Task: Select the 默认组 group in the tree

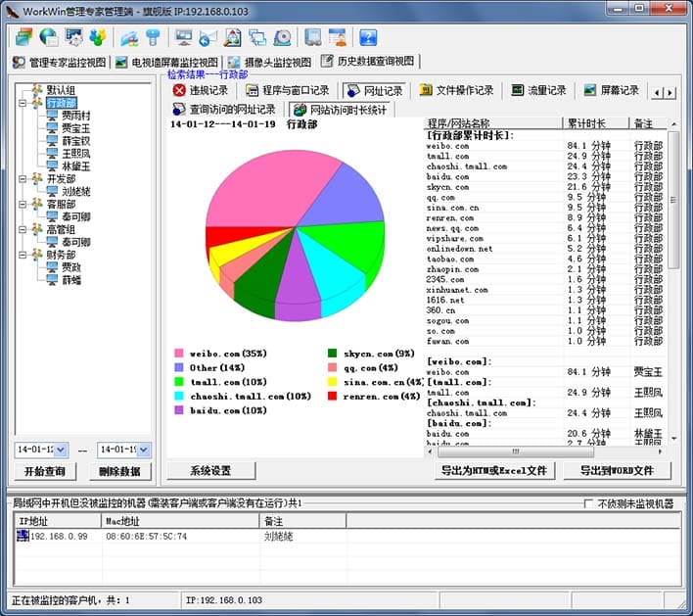Action: [61, 90]
